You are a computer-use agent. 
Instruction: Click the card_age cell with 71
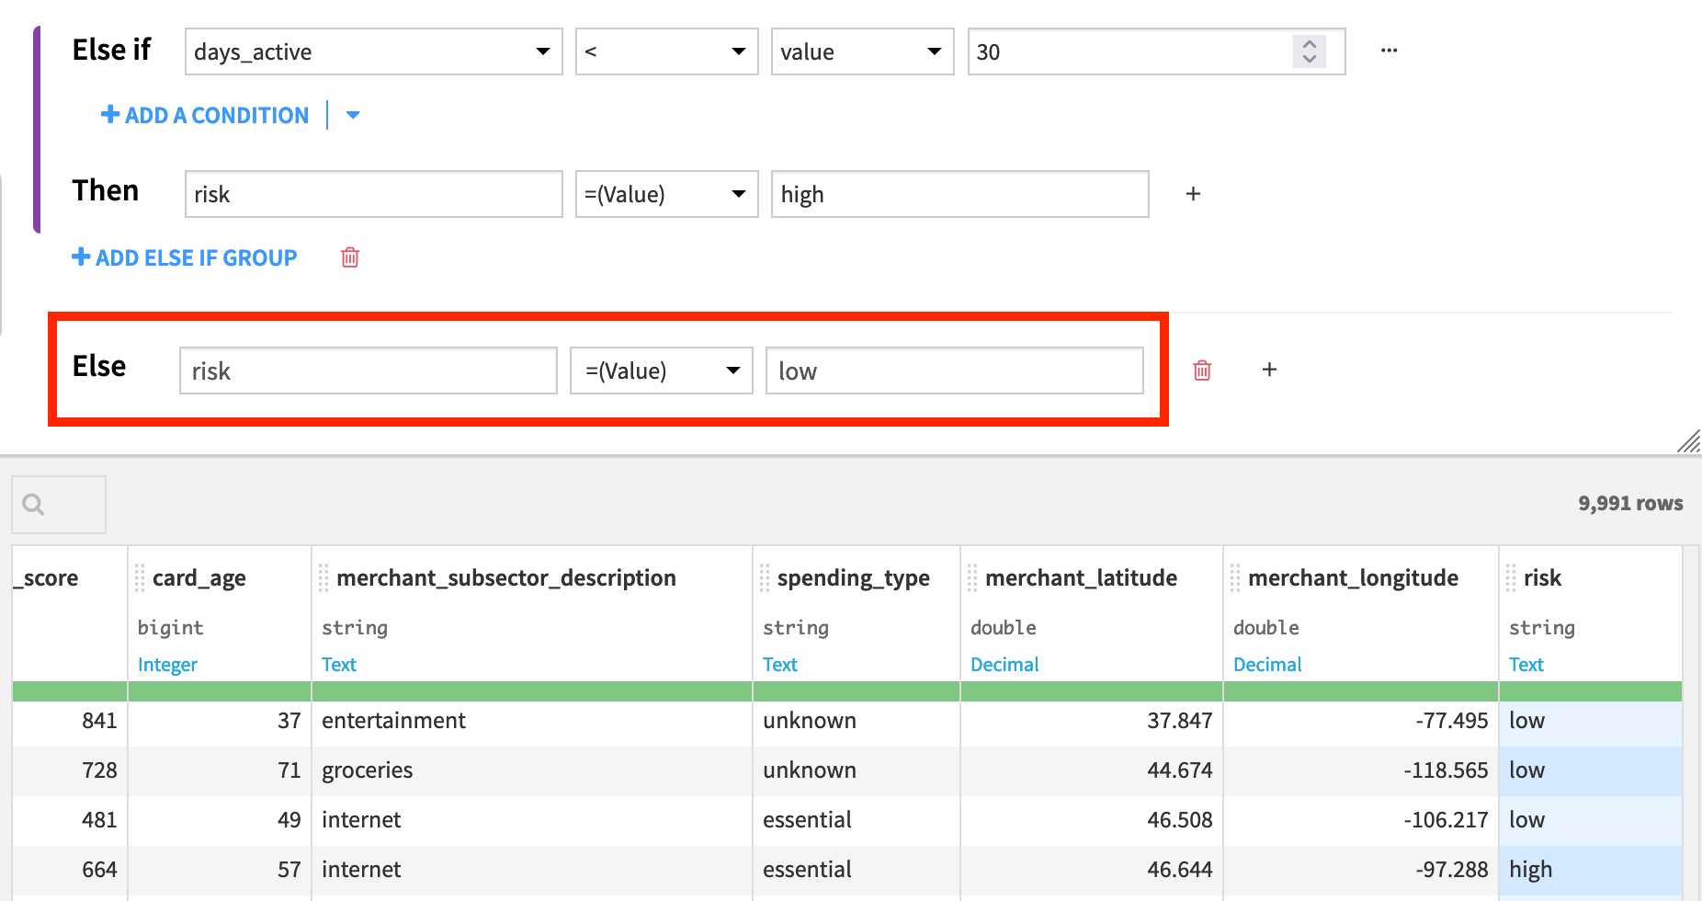pyautogui.click(x=220, y=770)
